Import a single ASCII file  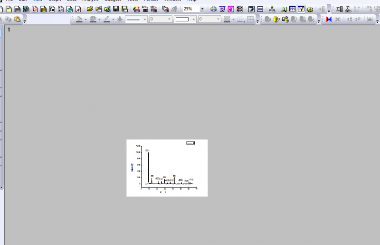pyautogui.click(x=145, y=9)
